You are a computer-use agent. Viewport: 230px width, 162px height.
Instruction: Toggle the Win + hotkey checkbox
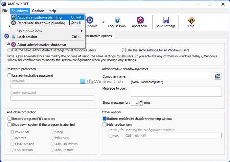[110, 136]
